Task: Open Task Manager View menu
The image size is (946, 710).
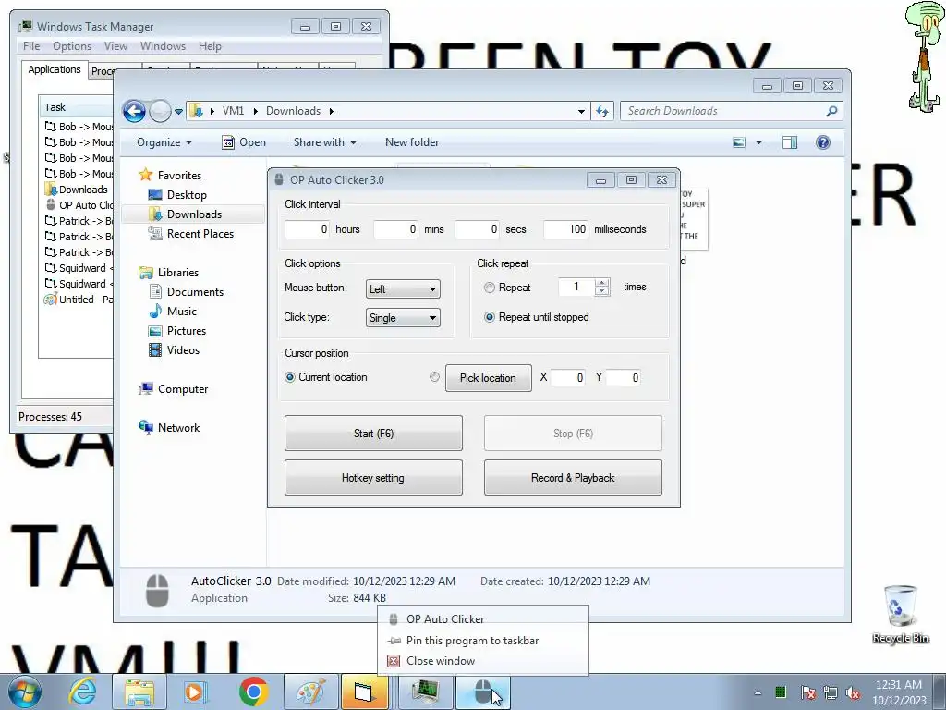Action: [x=115, y=46]
